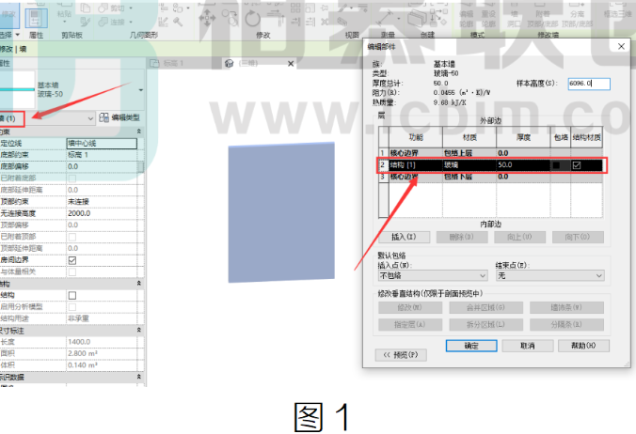Select the 50.0 thickness cell in row 2

[x=523, y=165]
